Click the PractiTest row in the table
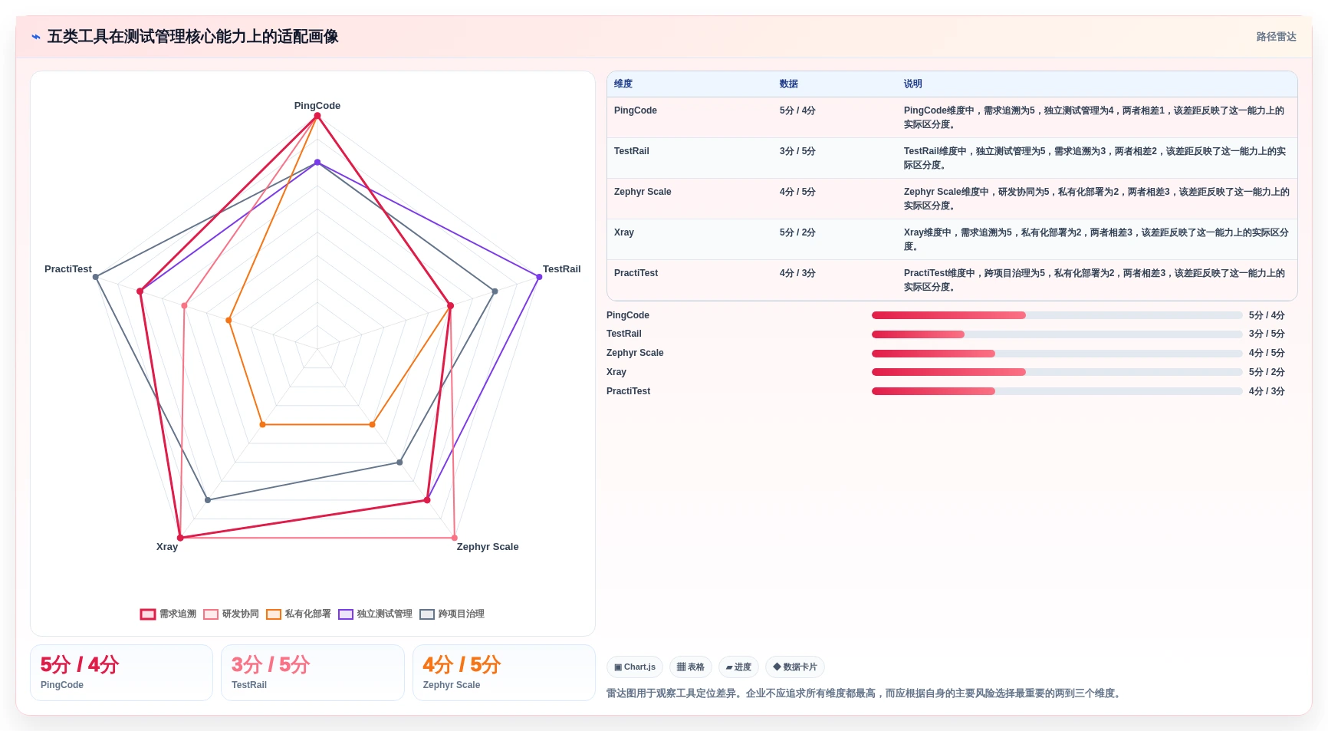 click(952, 280)
